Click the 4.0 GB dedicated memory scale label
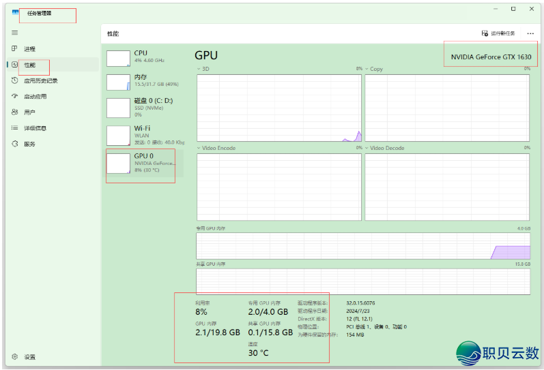This screenshot has height=370, width=544. point(524,228)
